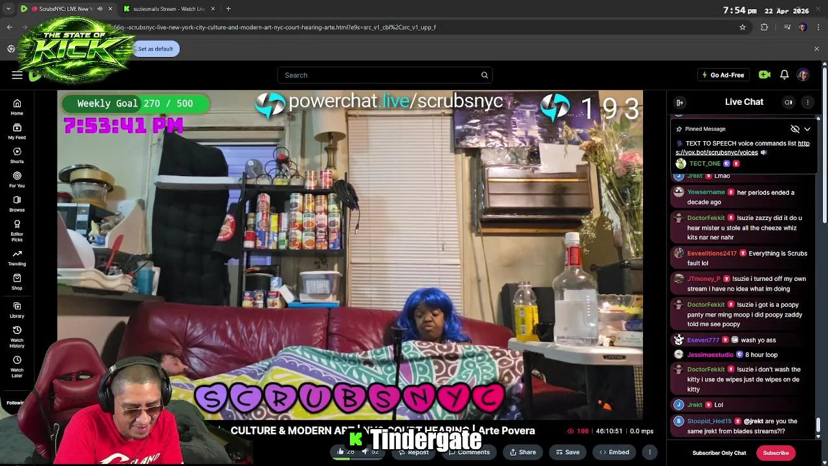Click Yewsername chat username
This screenshot has width=828, height=466.
[706, 192]
